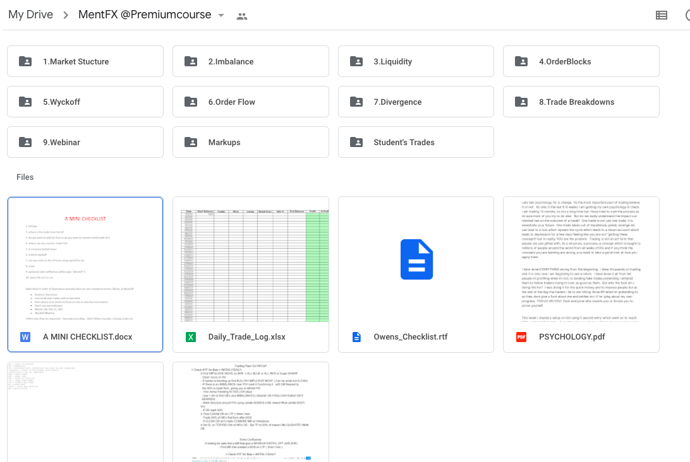
Task: Go back to My Drive breadcrumb
Action: coord(30,15)
